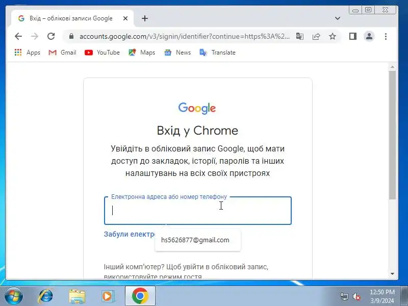The height and width of the screenshot is (306, 408).
Task: Click the 'Вхід у Chrome' heading
Action: point(197,131)
